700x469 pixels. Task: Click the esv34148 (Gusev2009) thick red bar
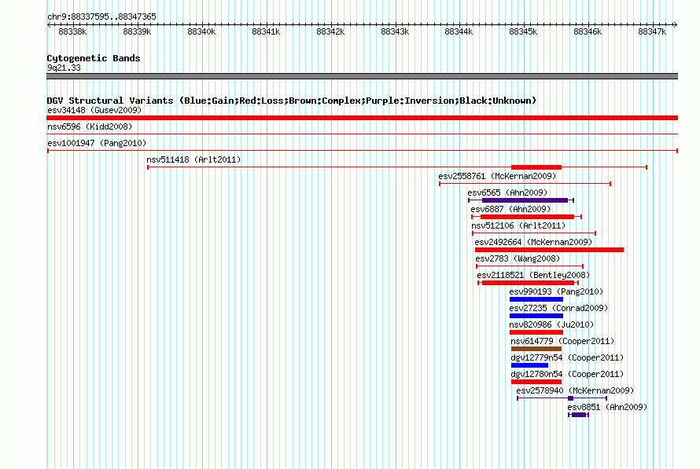pos(362,118)
